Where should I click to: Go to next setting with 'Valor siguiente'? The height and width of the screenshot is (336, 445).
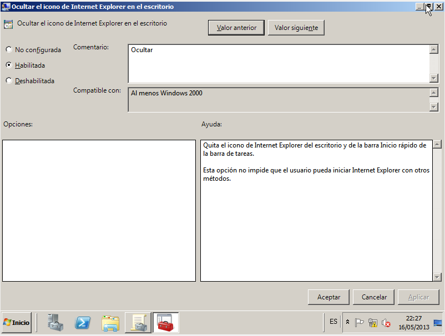[x=296, y=28]
